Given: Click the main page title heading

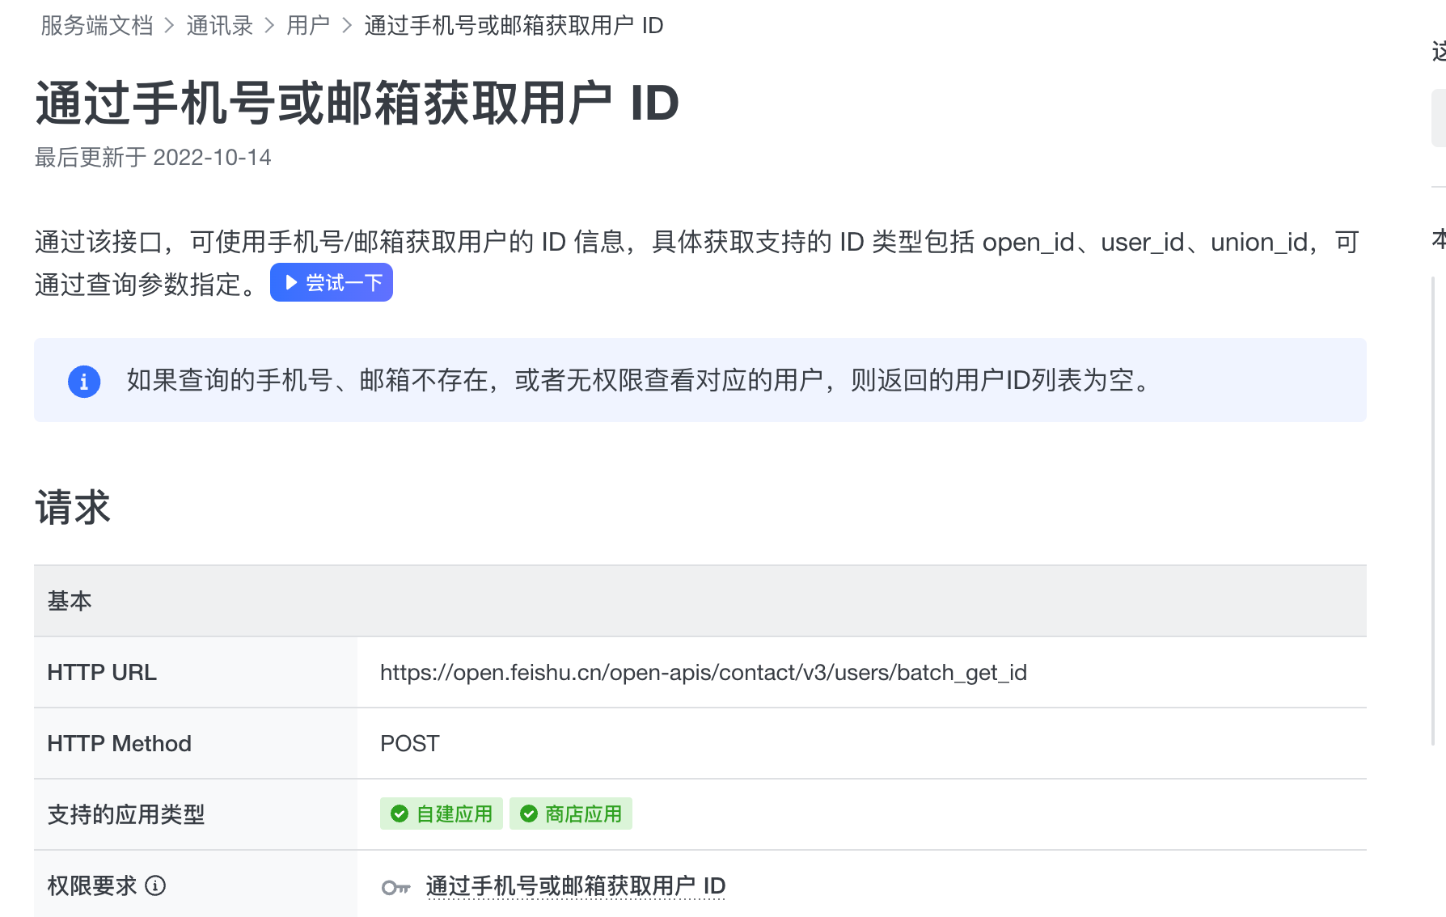Looking at the screenshot, I should coord(357,104).
